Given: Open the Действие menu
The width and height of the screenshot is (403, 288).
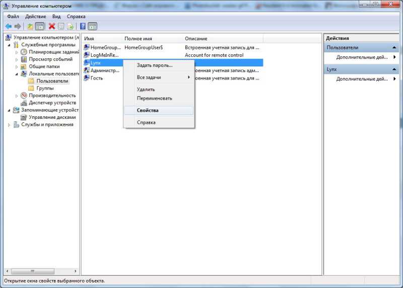Looking at the screenshot, I should [x=36, y=16].
